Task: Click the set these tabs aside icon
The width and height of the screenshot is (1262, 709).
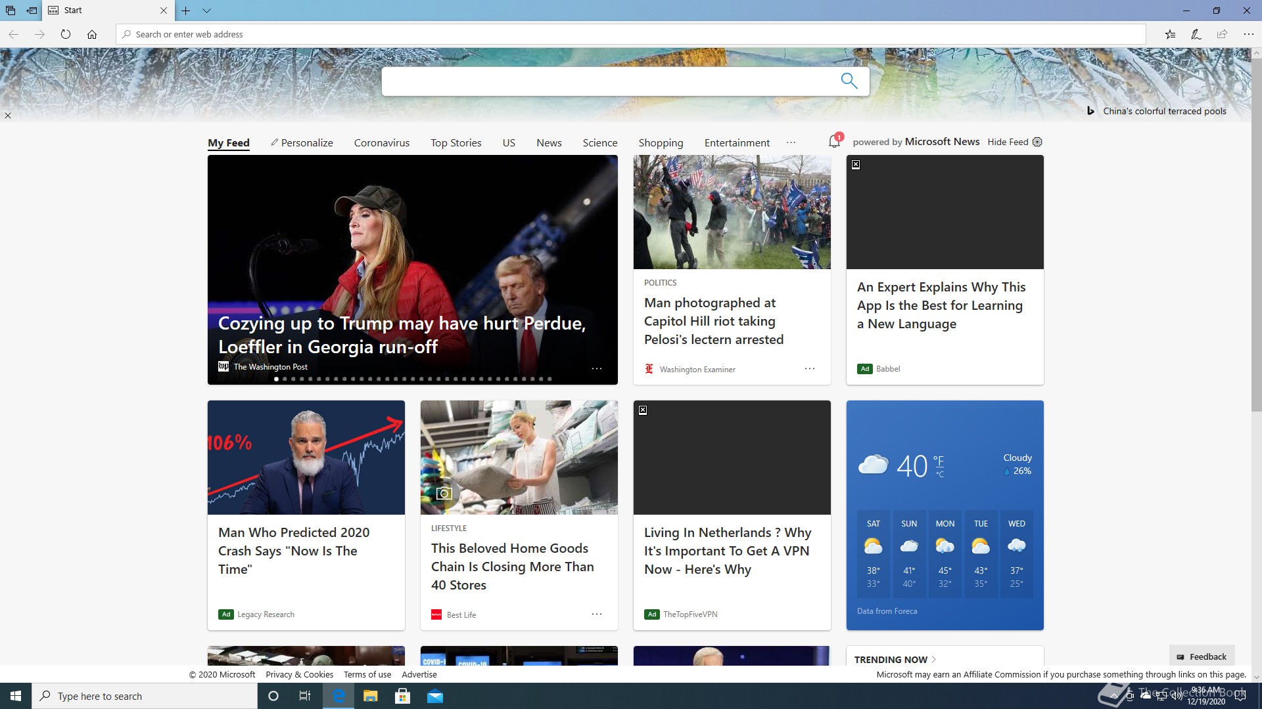Action: pyautogui.click(x=32, y=11)
